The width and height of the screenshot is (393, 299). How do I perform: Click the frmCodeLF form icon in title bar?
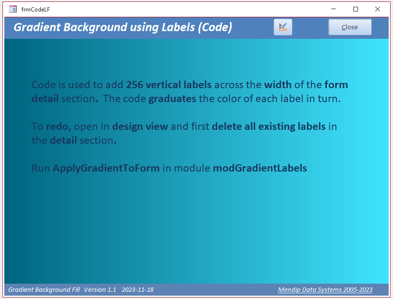pyautogui.click(x=13, y=9)
